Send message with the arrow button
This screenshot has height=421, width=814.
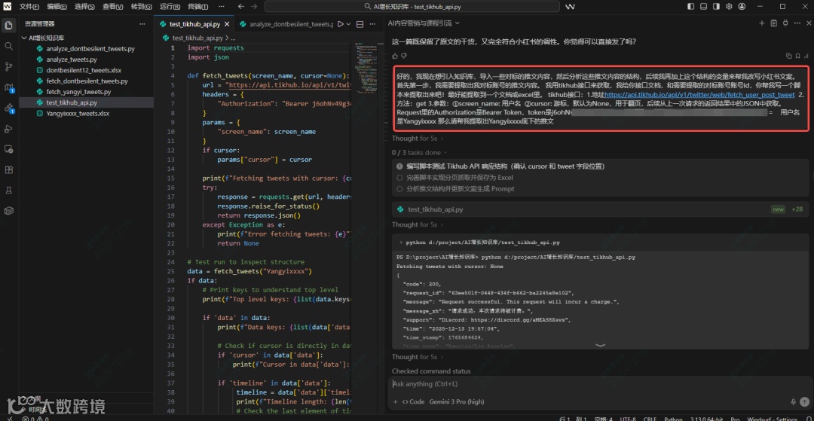click(805, 402)
